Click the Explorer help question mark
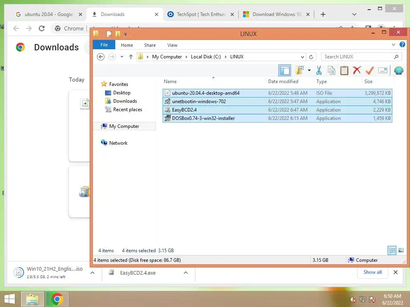Screen dimensions: 410x307 click(402, 45)
